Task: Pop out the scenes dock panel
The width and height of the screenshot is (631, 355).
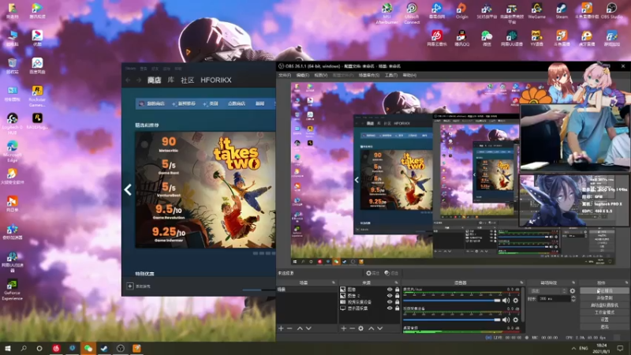Action: [333, 282]
